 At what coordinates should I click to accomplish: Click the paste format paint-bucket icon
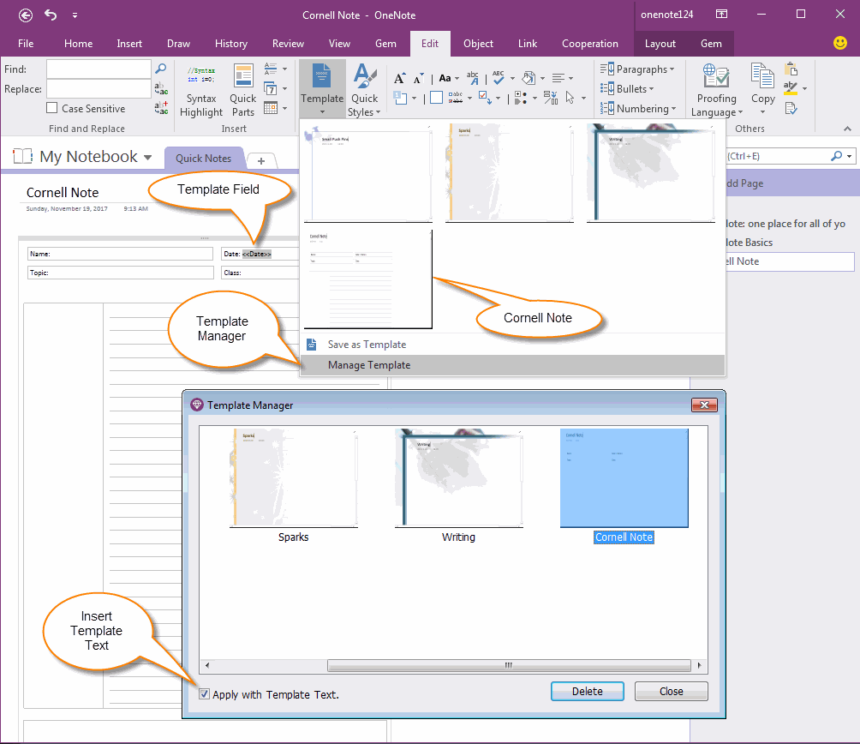click(529, 78)
